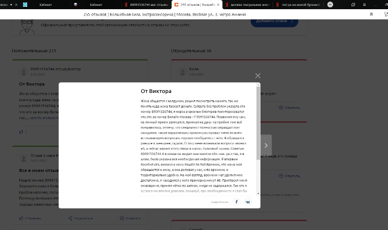Click 'Положительные 219' heading
Image resolution: width=388 pixels, height=230 pixels.
34,51
